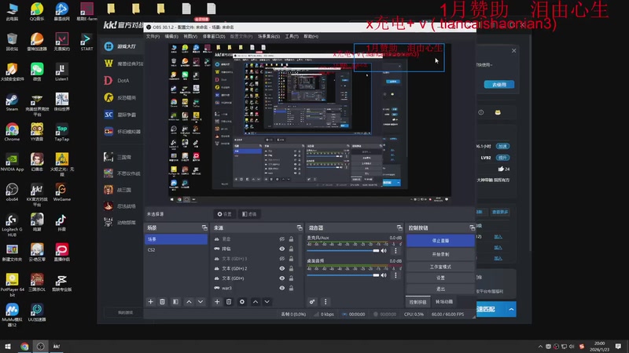The height and width of the screenshot is (353, 629).
Task: Toggle visibility of the second source row
Action: (282, 249)
